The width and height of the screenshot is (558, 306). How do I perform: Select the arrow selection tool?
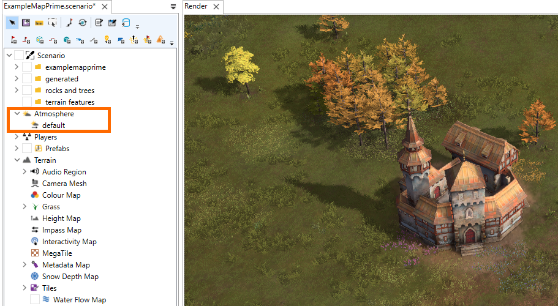[12, 23]
